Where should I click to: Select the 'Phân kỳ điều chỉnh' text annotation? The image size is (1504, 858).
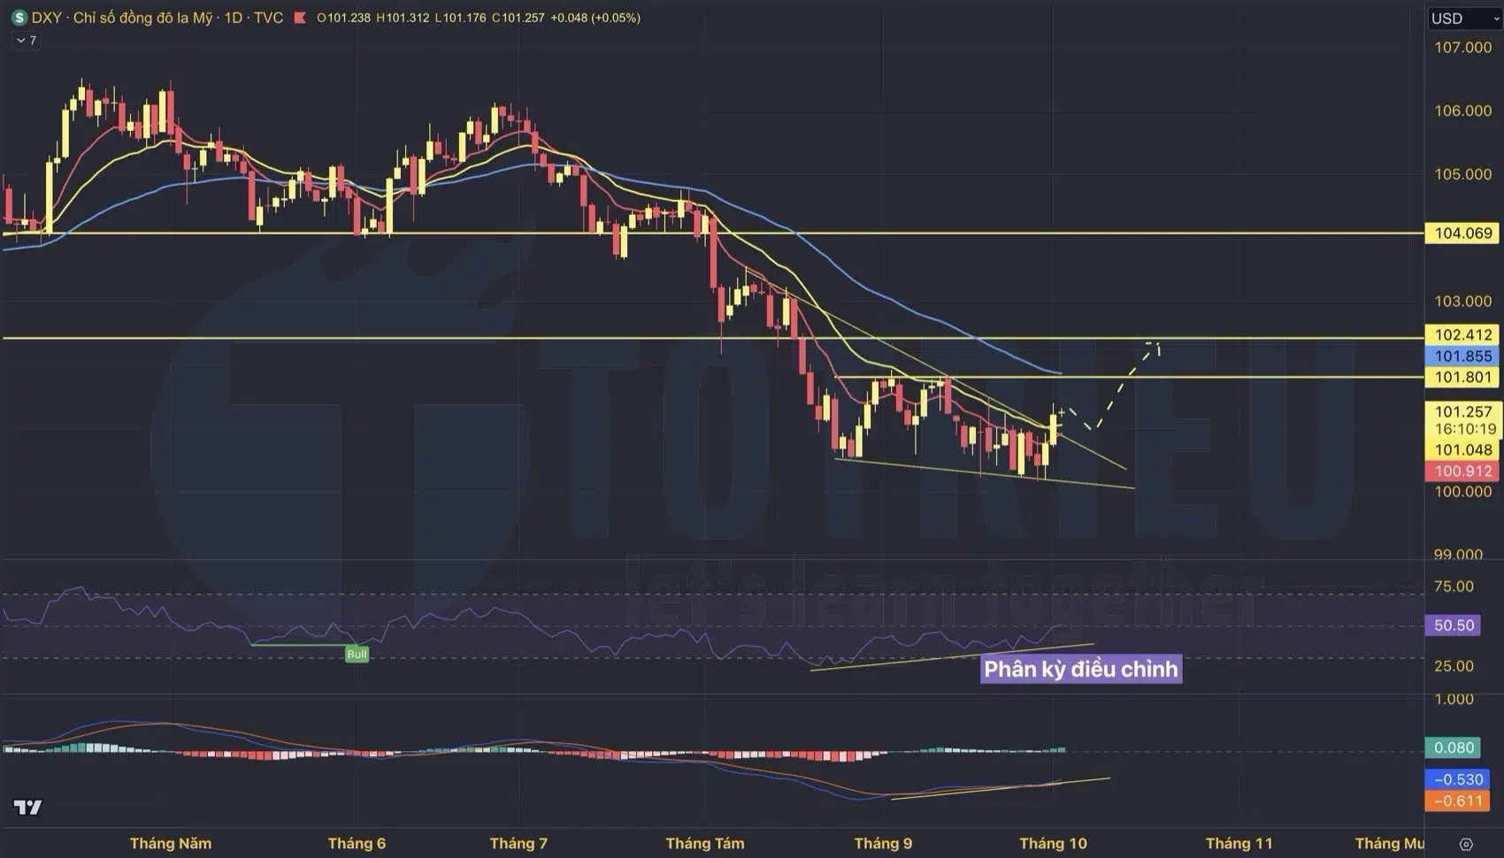[1081, 669]
